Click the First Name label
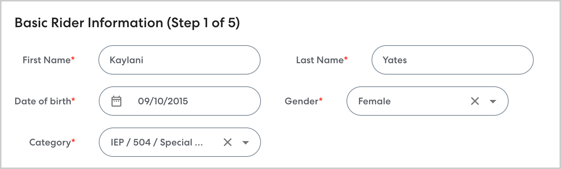Screen dimensions: 561x169 pos(46,60)
